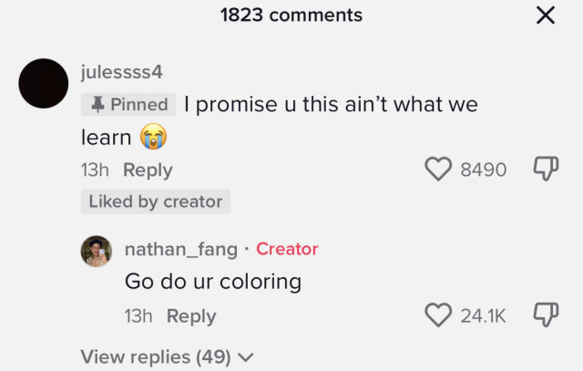This screenshot has width=583, height=371.
Task: Click the 8490 like count
Action: 484,170
